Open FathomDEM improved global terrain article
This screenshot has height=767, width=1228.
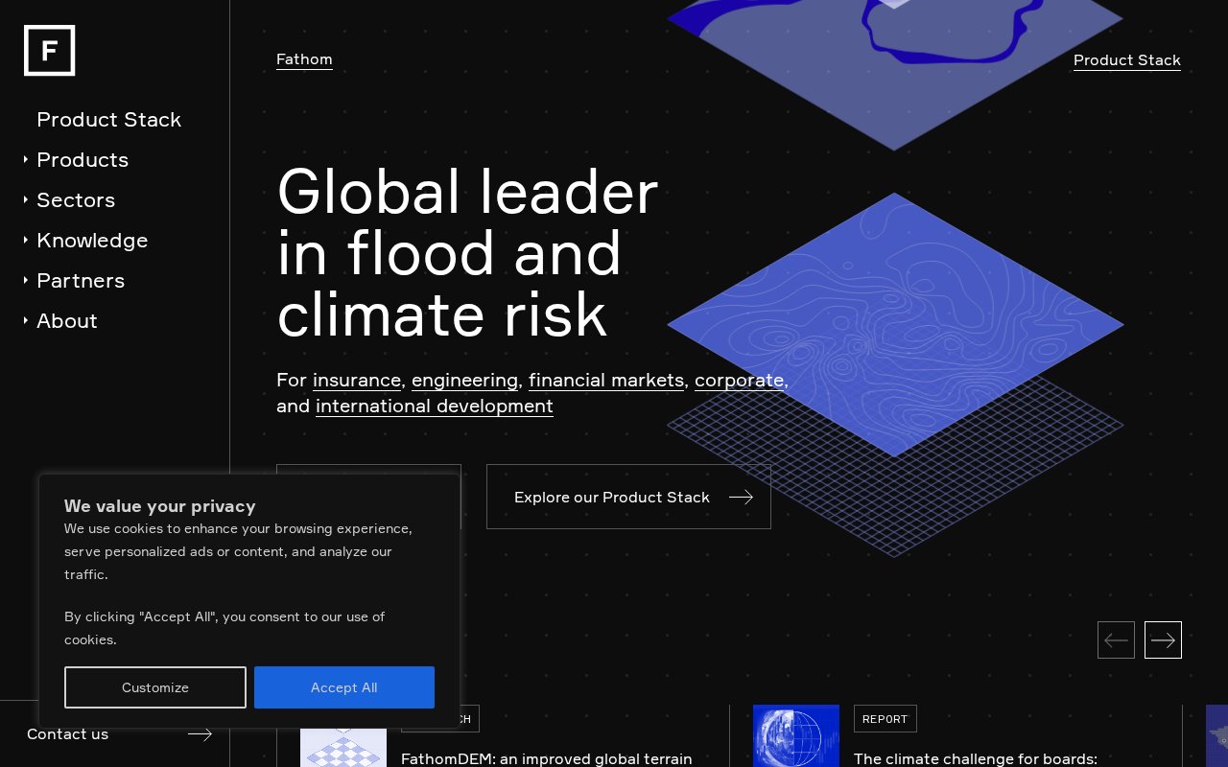tap(547, 758)
